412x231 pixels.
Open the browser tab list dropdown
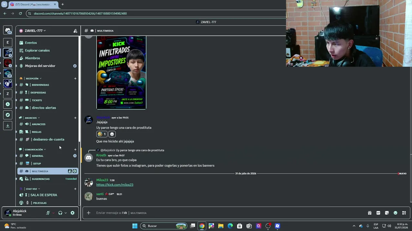(4, 4)
